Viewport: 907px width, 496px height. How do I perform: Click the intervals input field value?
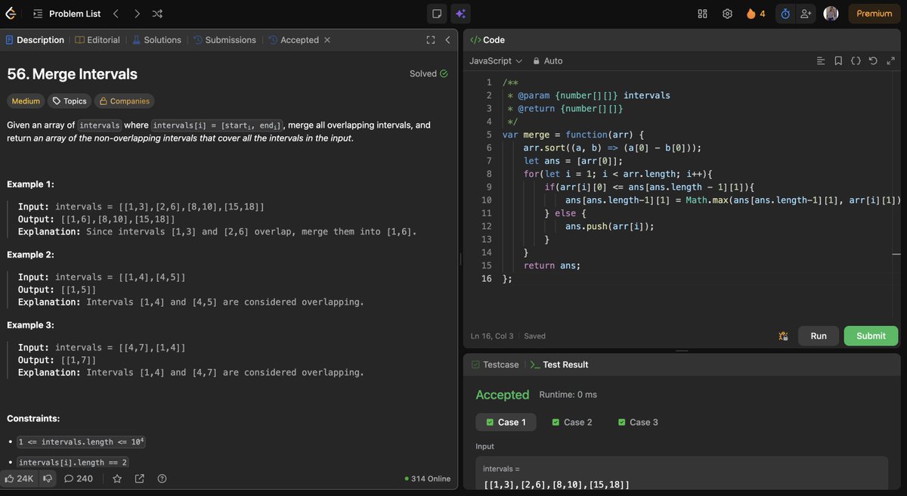point(556,484)
